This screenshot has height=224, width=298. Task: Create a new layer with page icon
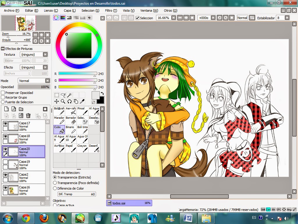[6, 109]
